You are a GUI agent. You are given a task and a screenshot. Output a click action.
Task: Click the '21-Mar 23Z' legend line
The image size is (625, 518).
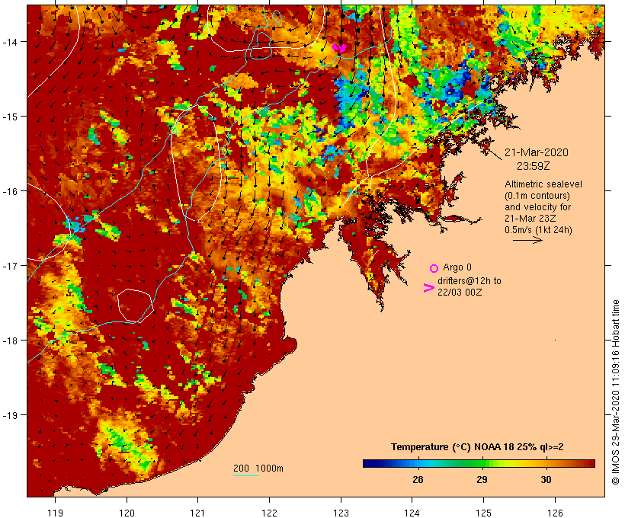click(x=530, y=219)
